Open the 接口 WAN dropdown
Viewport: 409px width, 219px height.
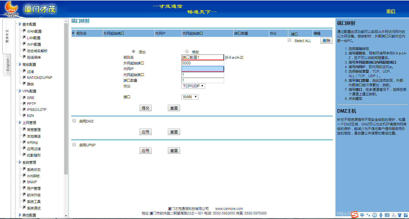pos(190,97)
